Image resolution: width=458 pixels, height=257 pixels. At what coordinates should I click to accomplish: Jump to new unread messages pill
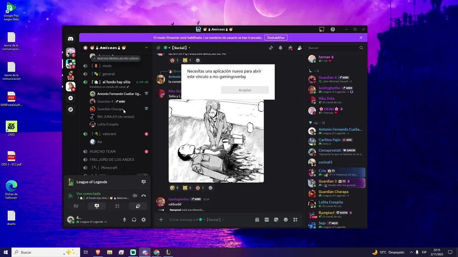coord(116,59)
